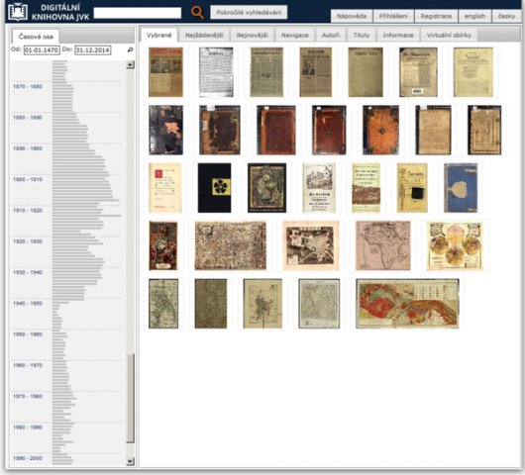
Task: Select the 1910 - 1920 timeline decade
Action: 28,211
